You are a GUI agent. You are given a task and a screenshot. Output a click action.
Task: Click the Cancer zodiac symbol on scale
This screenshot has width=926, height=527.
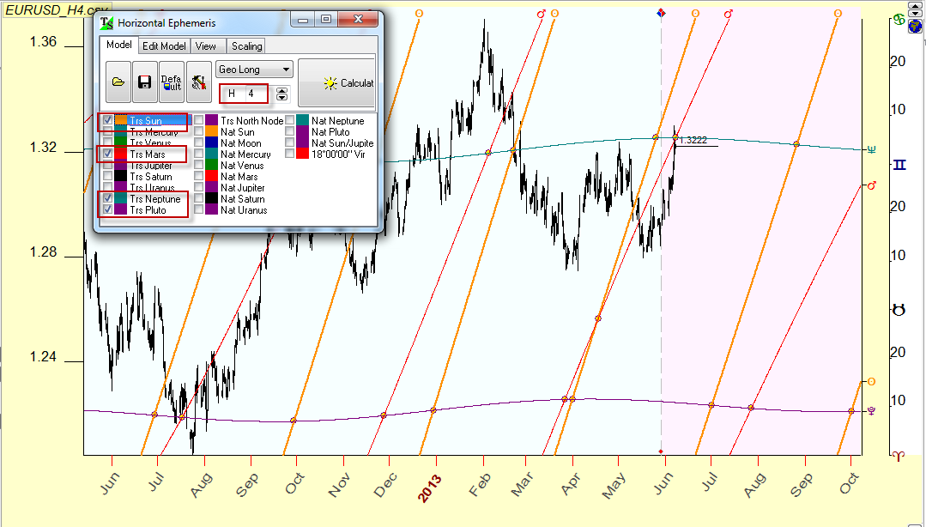[899, 20]
